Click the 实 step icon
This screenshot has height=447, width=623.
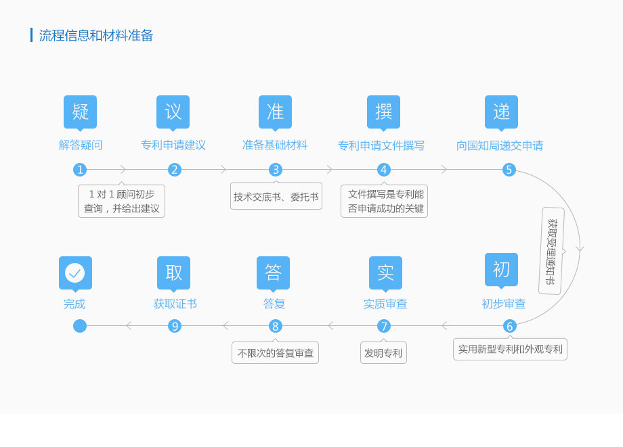click(x=385, y=273)
